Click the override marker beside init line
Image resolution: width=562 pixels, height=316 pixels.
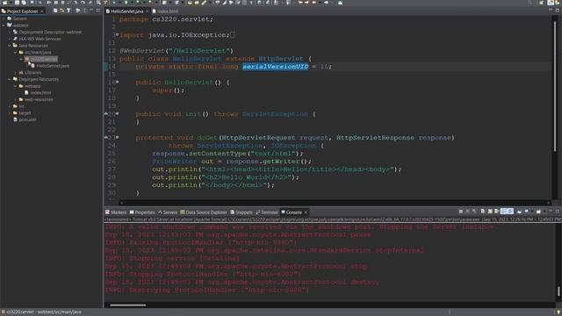[x=106, y=113]
